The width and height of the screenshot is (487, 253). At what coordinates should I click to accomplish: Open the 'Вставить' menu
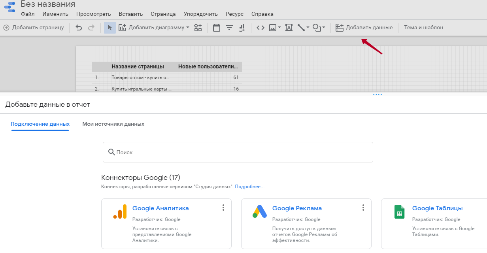pyautogui.click(x=130, y=14)
